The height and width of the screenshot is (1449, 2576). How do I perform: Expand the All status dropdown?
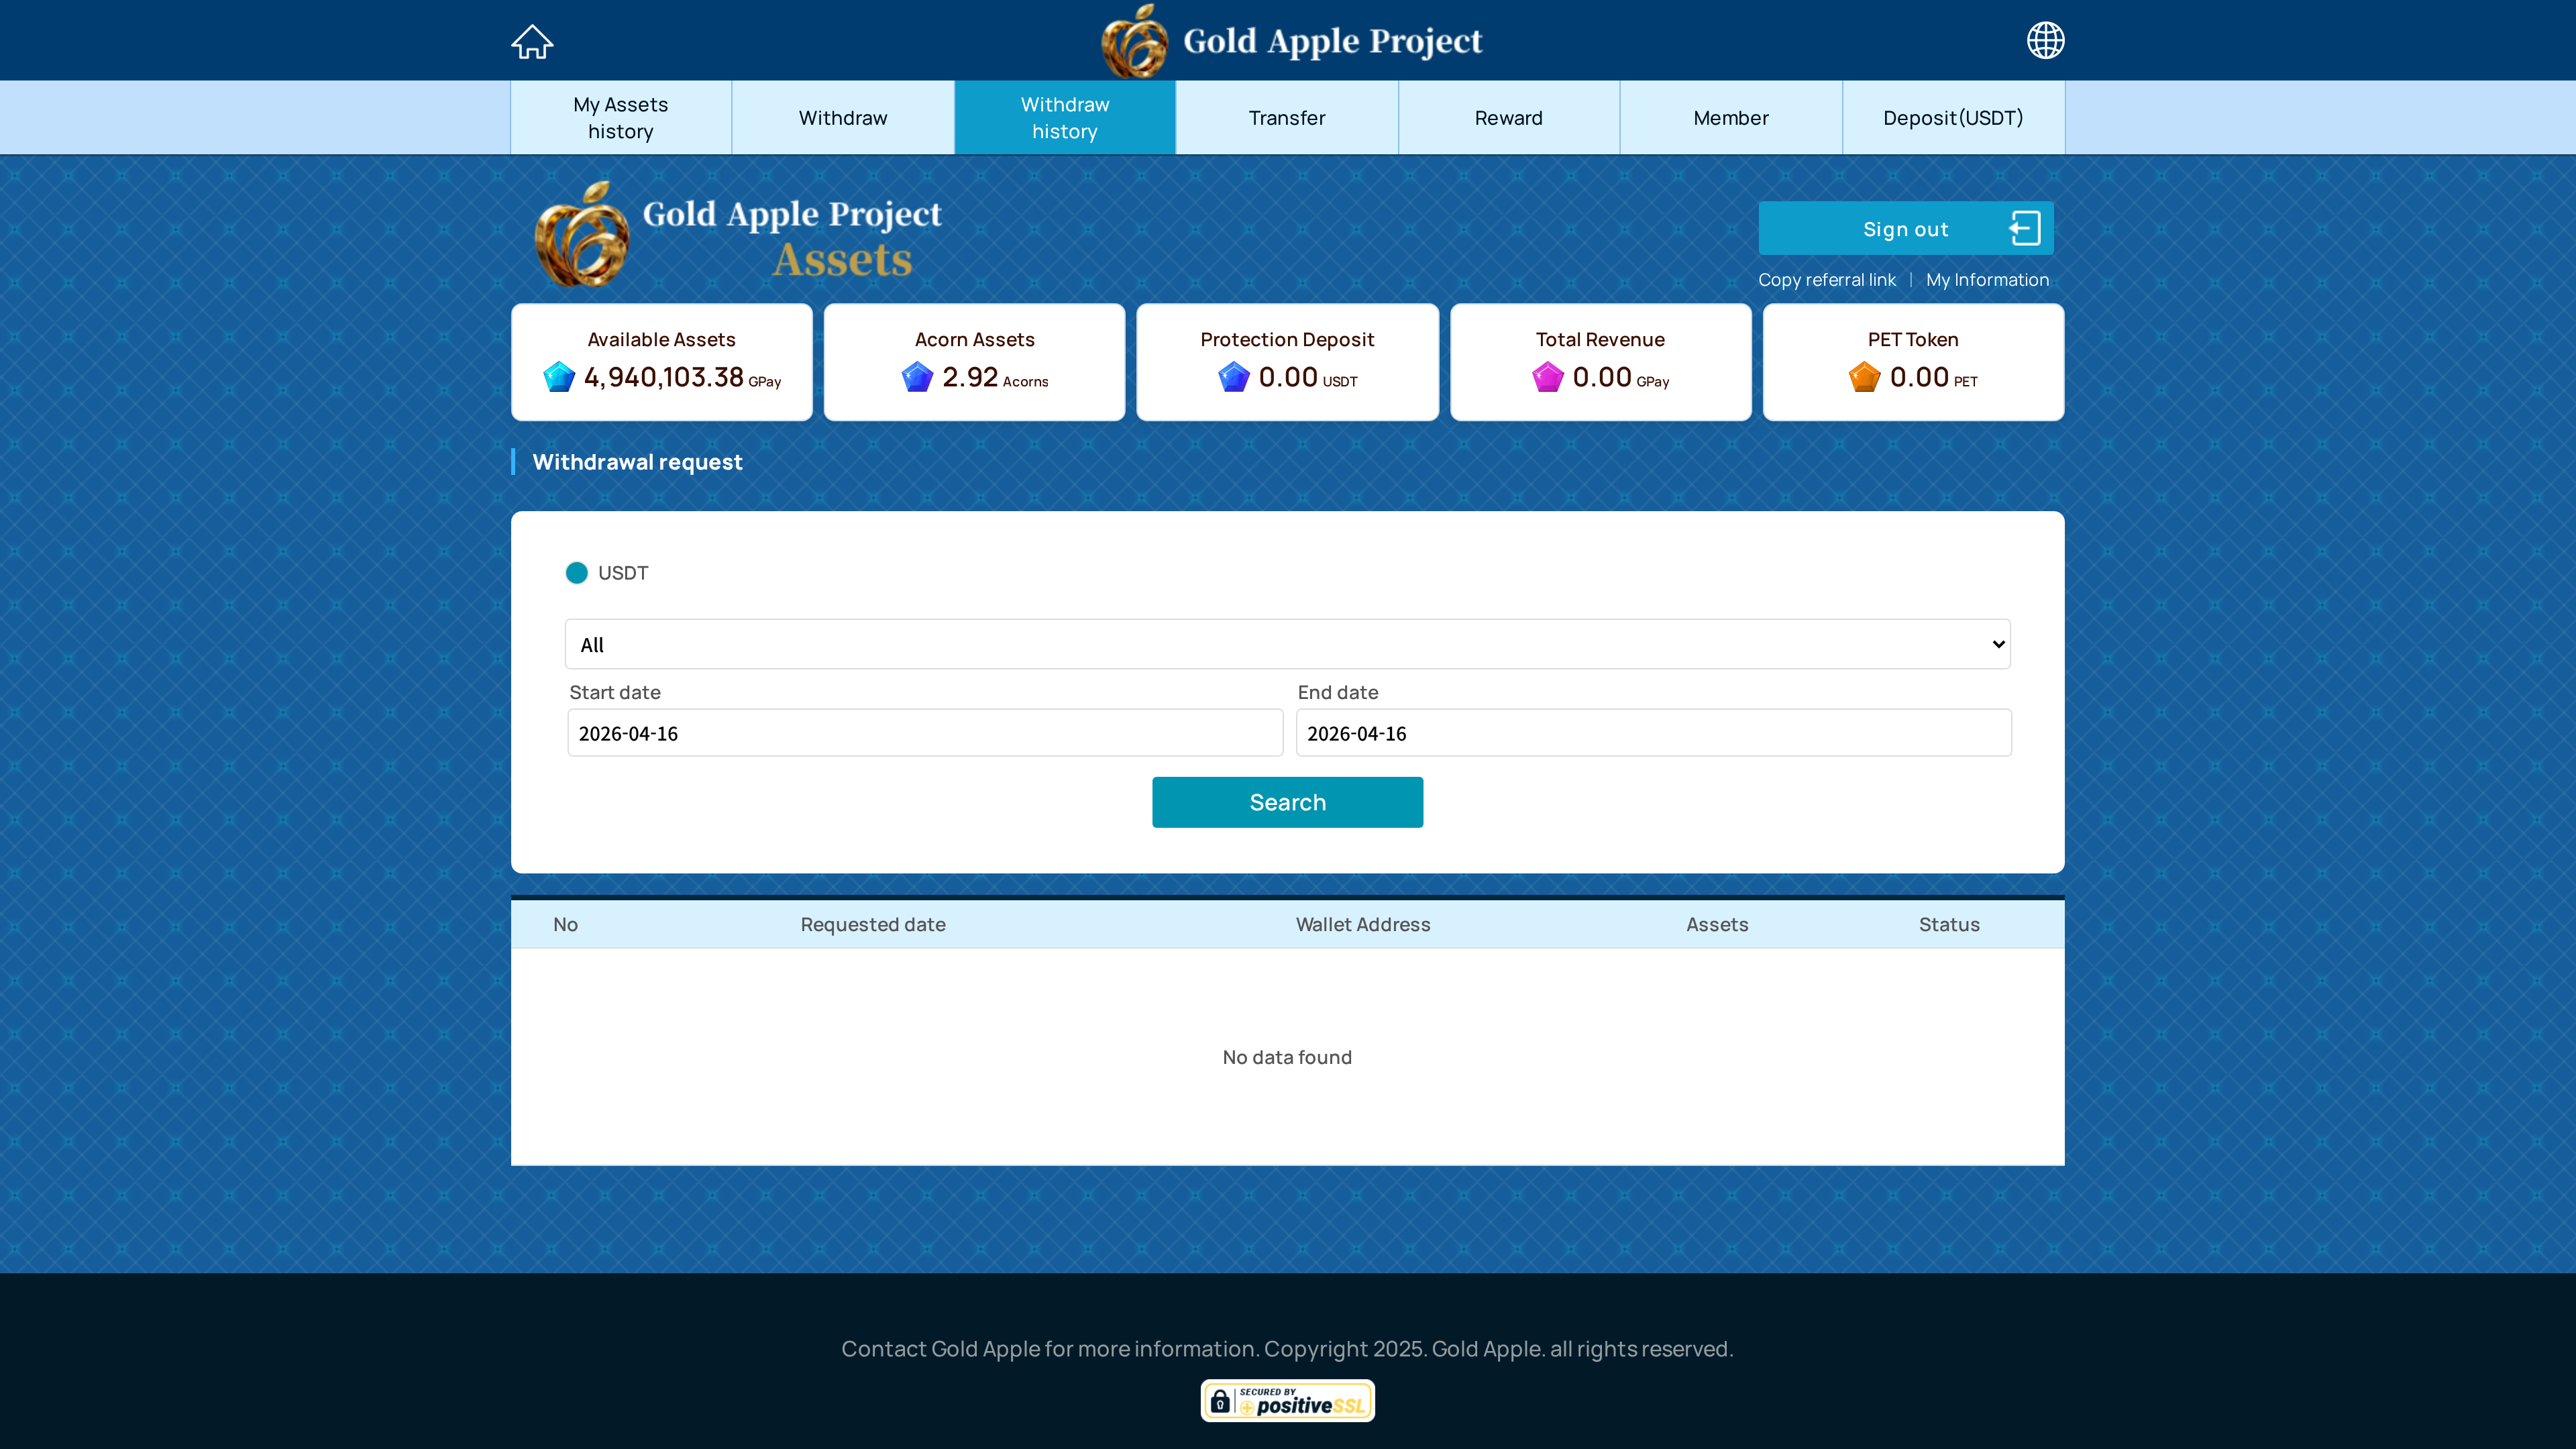coord(1287,644)
